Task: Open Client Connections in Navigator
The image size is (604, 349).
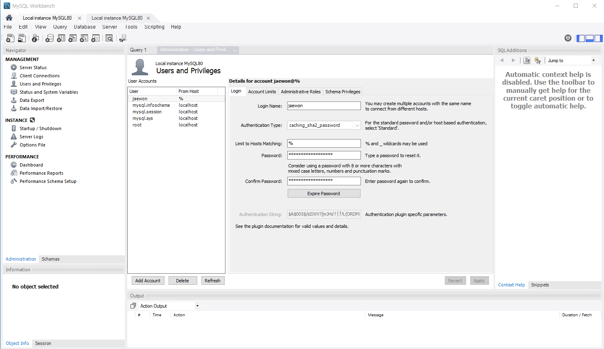Action: pyautogui.click(x=40, y=76)
